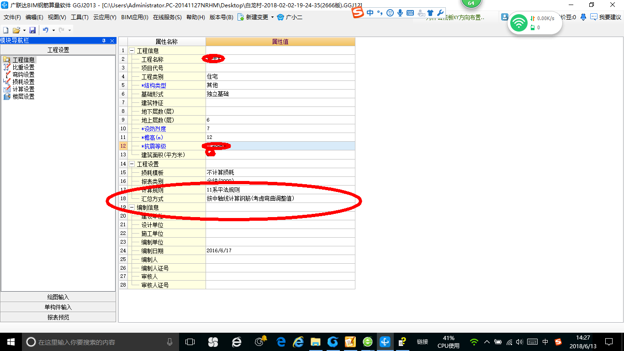Click the 计算规则 value 11系平法规则
This screenshot has height=351, width=624.
pos(280,190)
